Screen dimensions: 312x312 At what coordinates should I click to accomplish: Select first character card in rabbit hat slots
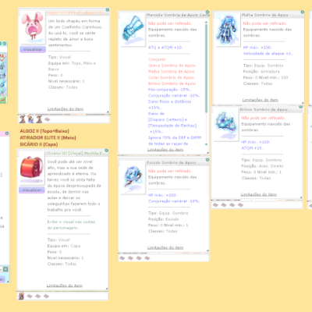click(23, 119)
